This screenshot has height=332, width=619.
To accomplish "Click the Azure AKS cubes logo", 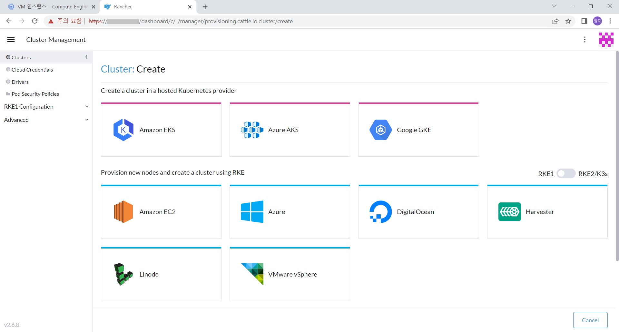I will coord(252,130).
